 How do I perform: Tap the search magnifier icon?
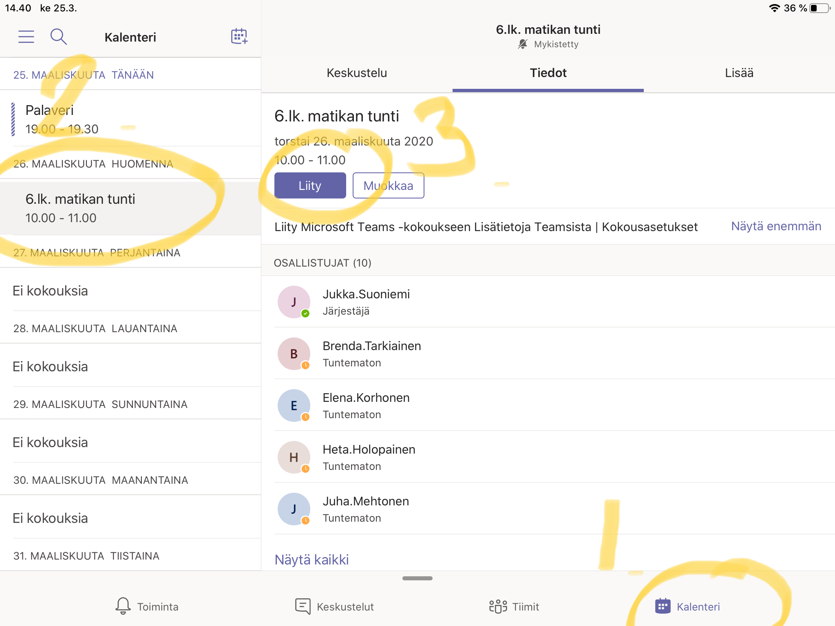click(58, 37)
